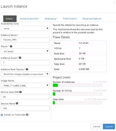Image resolution: width=116 pixels, height=131 pixels.
Task: Click the VCPUs label in Flavor Details
Action: [58, 48]
